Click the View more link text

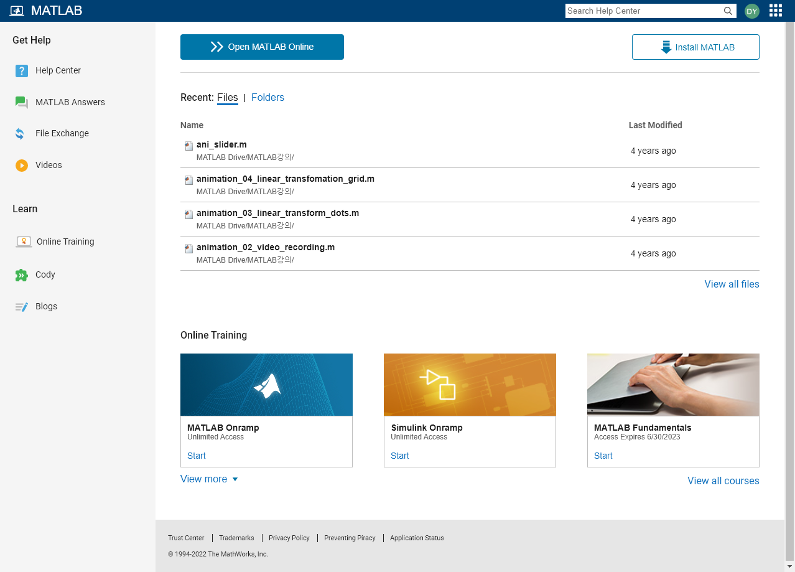pyautogui.click(x=203, y=479)
